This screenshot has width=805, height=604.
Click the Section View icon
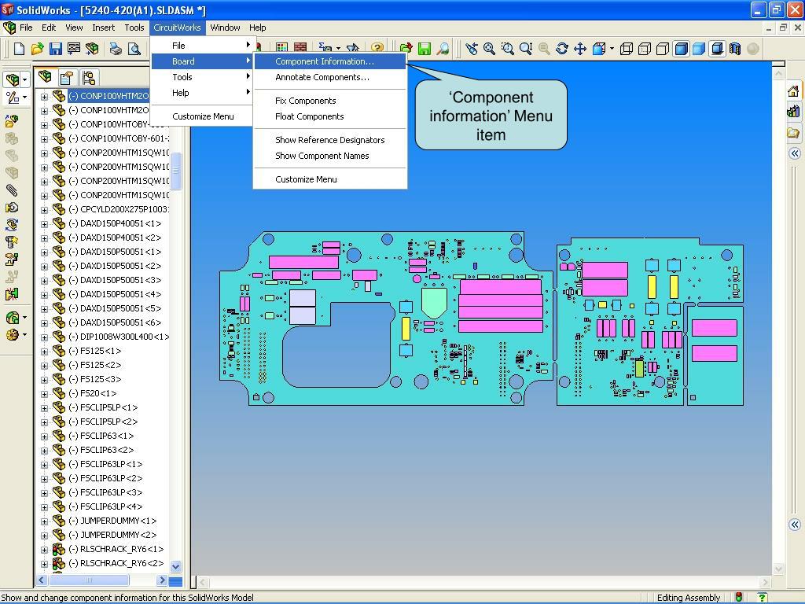click(x=735, y=49)
